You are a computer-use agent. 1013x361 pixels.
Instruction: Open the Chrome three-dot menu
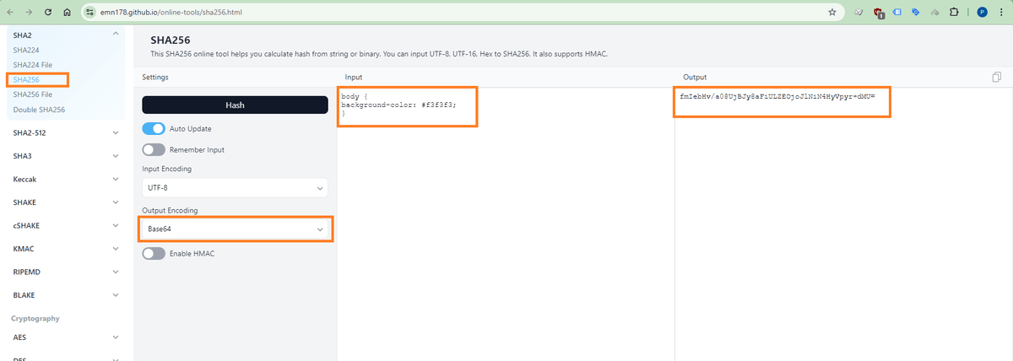pos(1002,13)
